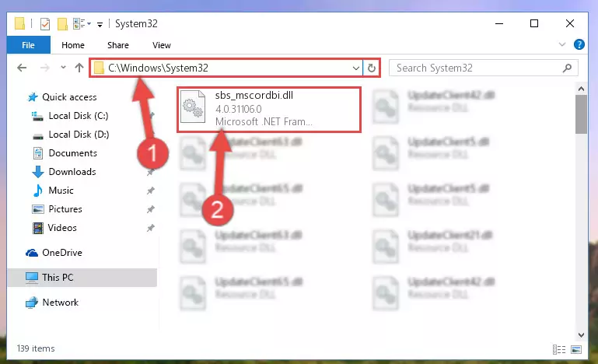The height and width of the screenshot is (364, 598).
Task: Click in the Search System32 box
Action: [477, 68]
